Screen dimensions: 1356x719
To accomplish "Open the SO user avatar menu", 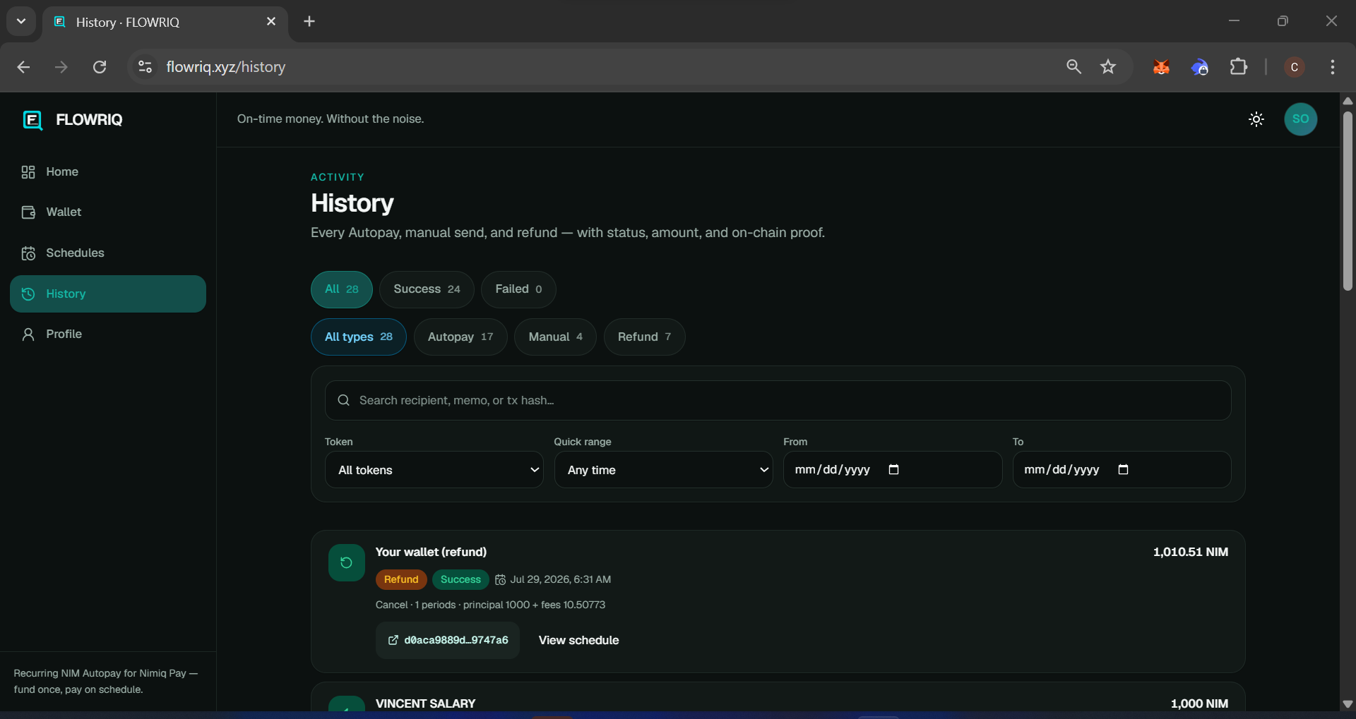I will [x=1300, y=119].
